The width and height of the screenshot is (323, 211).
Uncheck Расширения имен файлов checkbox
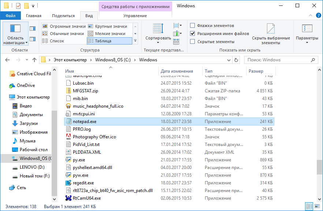click(x=192, y=34)
